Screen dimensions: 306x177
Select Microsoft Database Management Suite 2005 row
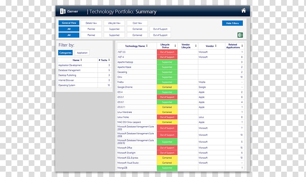coord(180,128)
